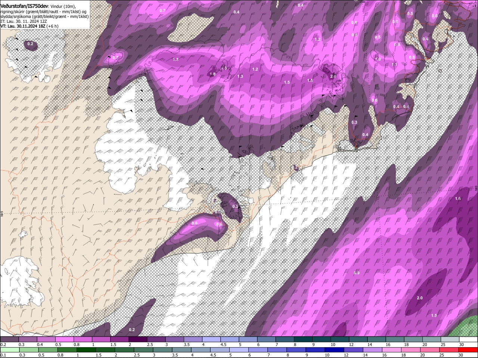Click the 1.8 precipitation value on the map
Viewport: 478px width, 358px height.
tap(212, 74)
